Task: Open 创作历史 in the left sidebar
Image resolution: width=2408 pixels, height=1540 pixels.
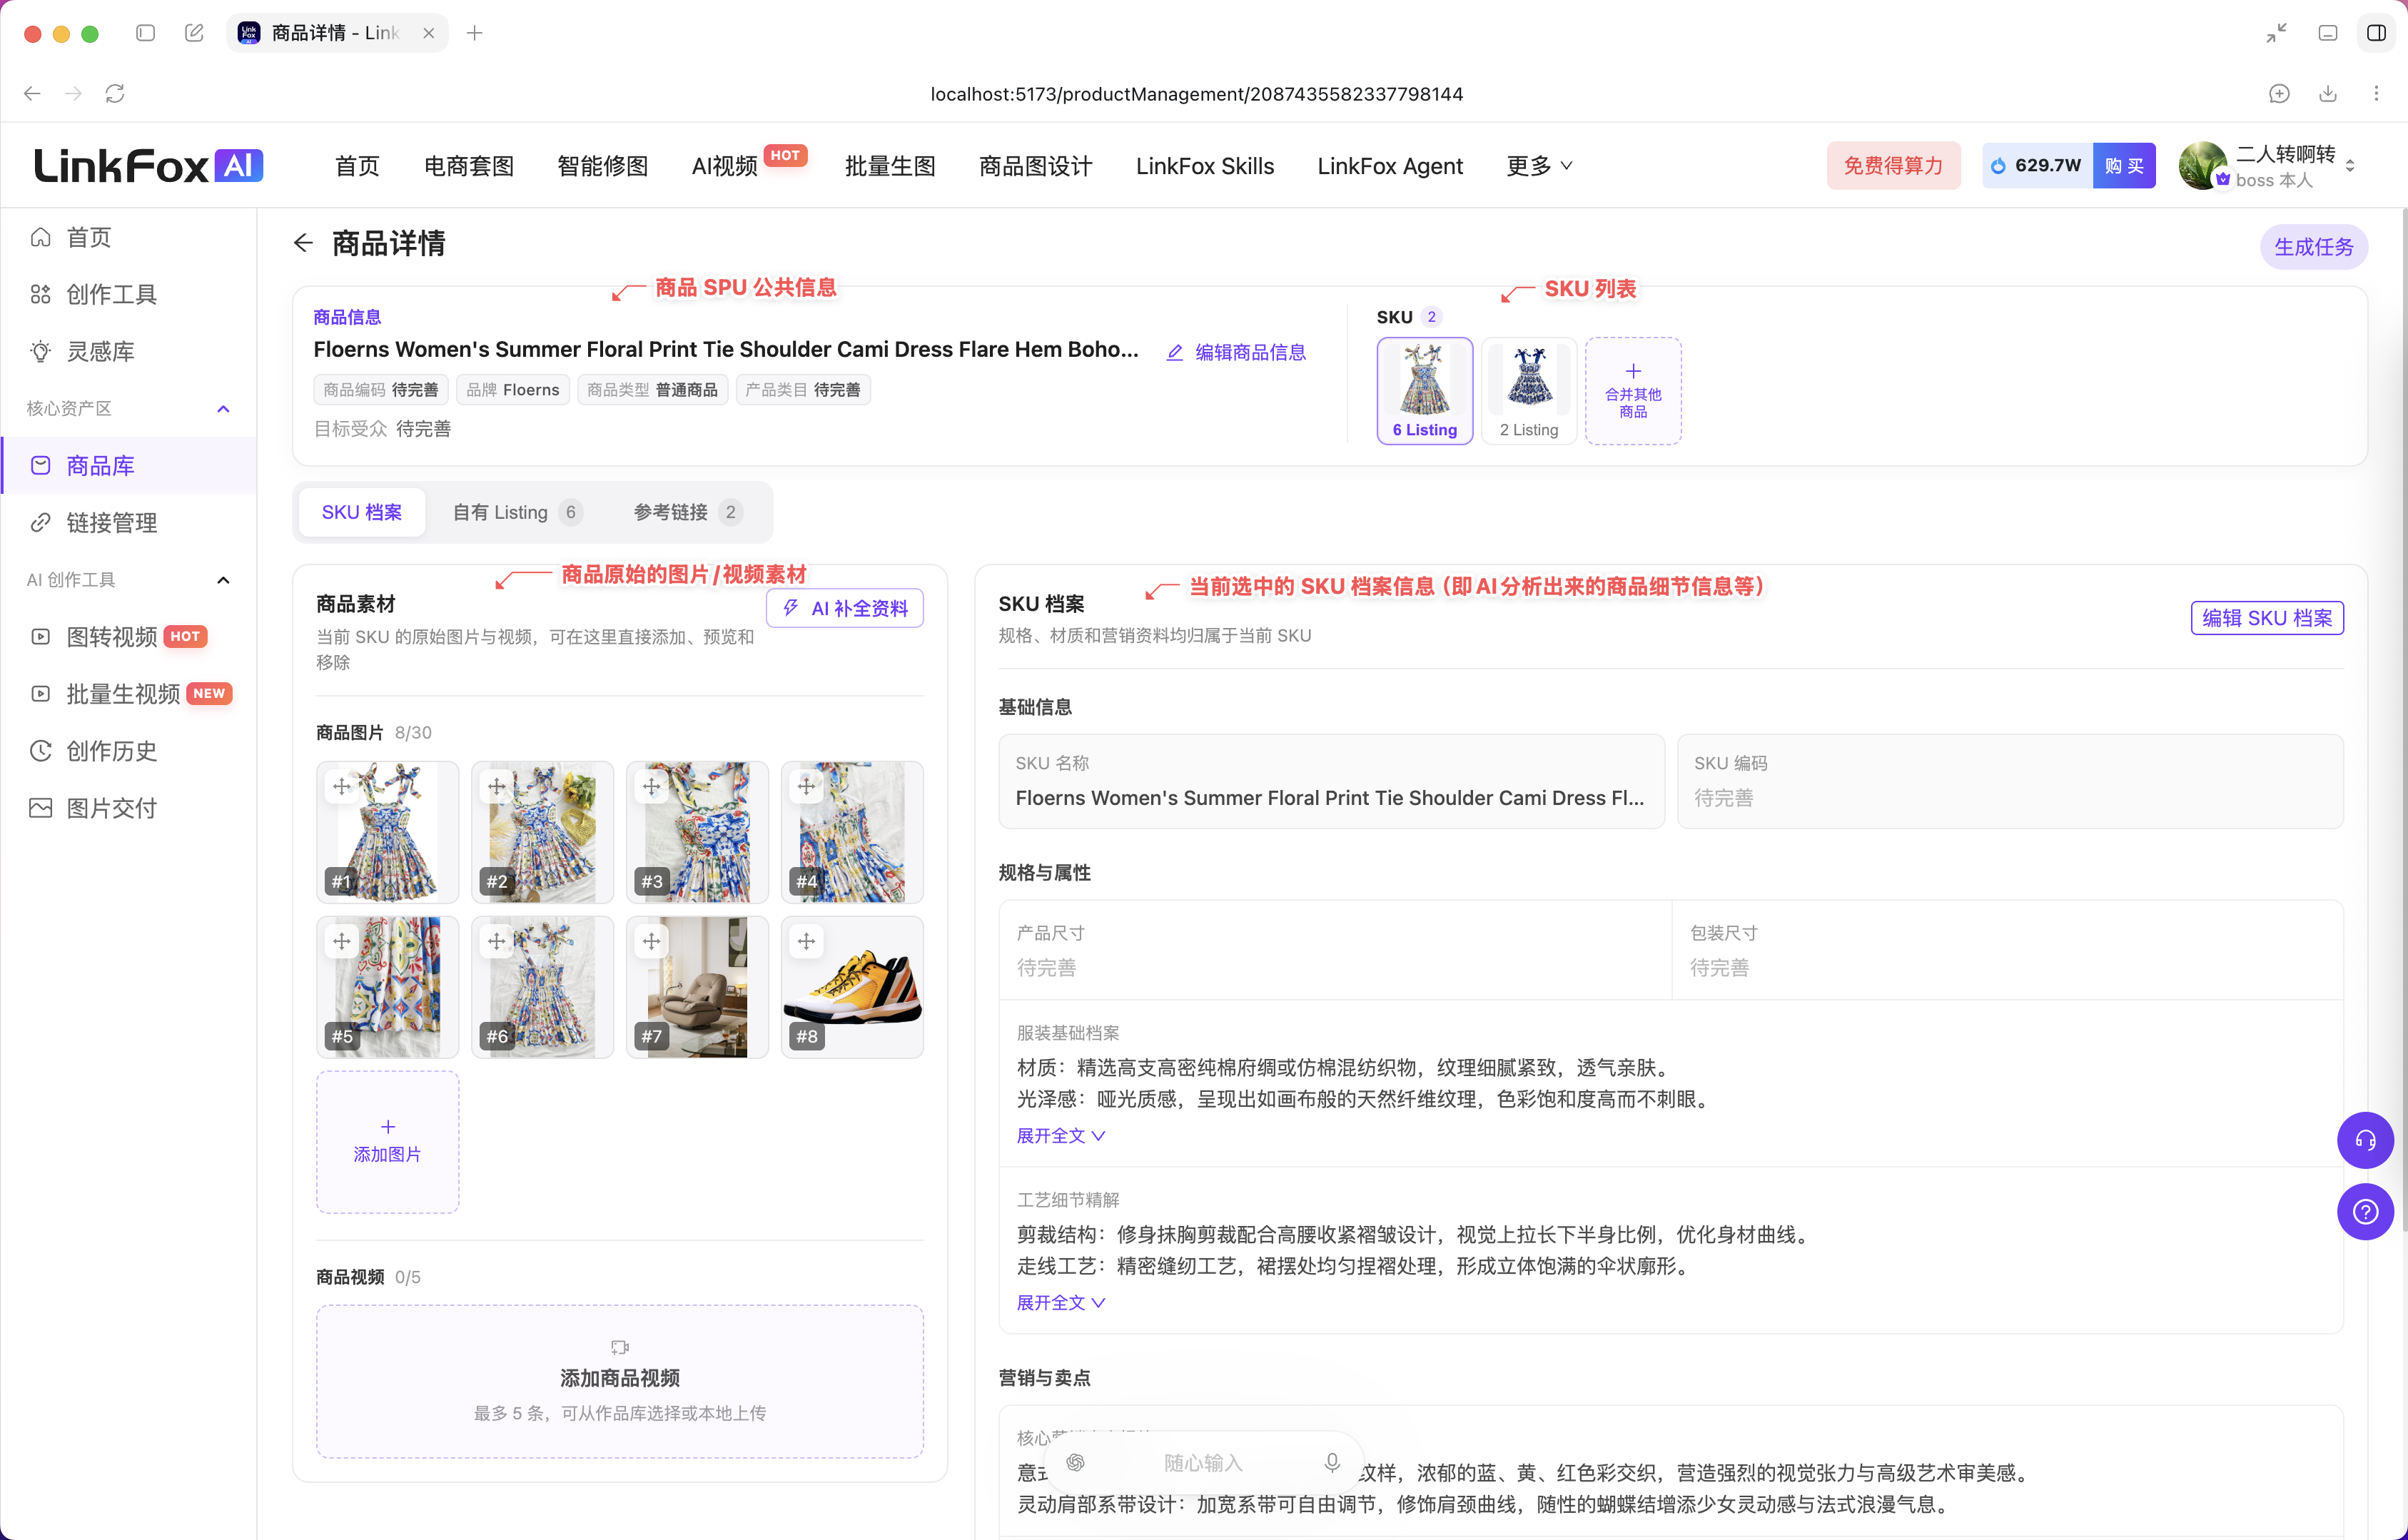Action: point(128,751)
